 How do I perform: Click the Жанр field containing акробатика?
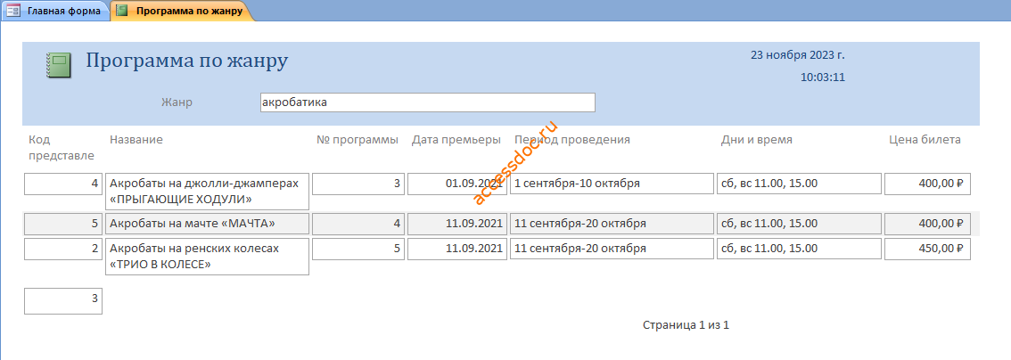point(427,102)
